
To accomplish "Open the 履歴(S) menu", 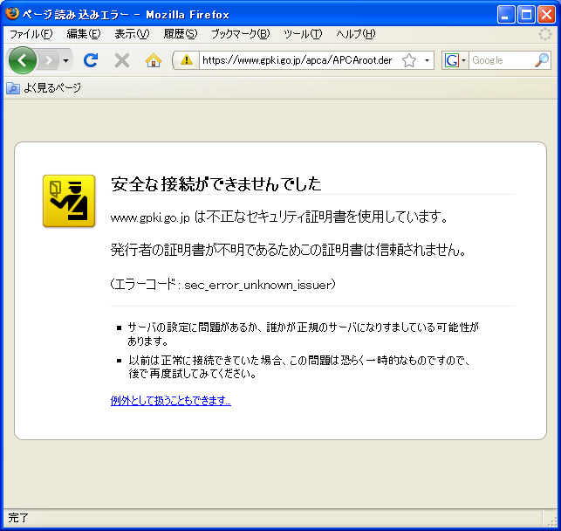I will click(181, 34).
